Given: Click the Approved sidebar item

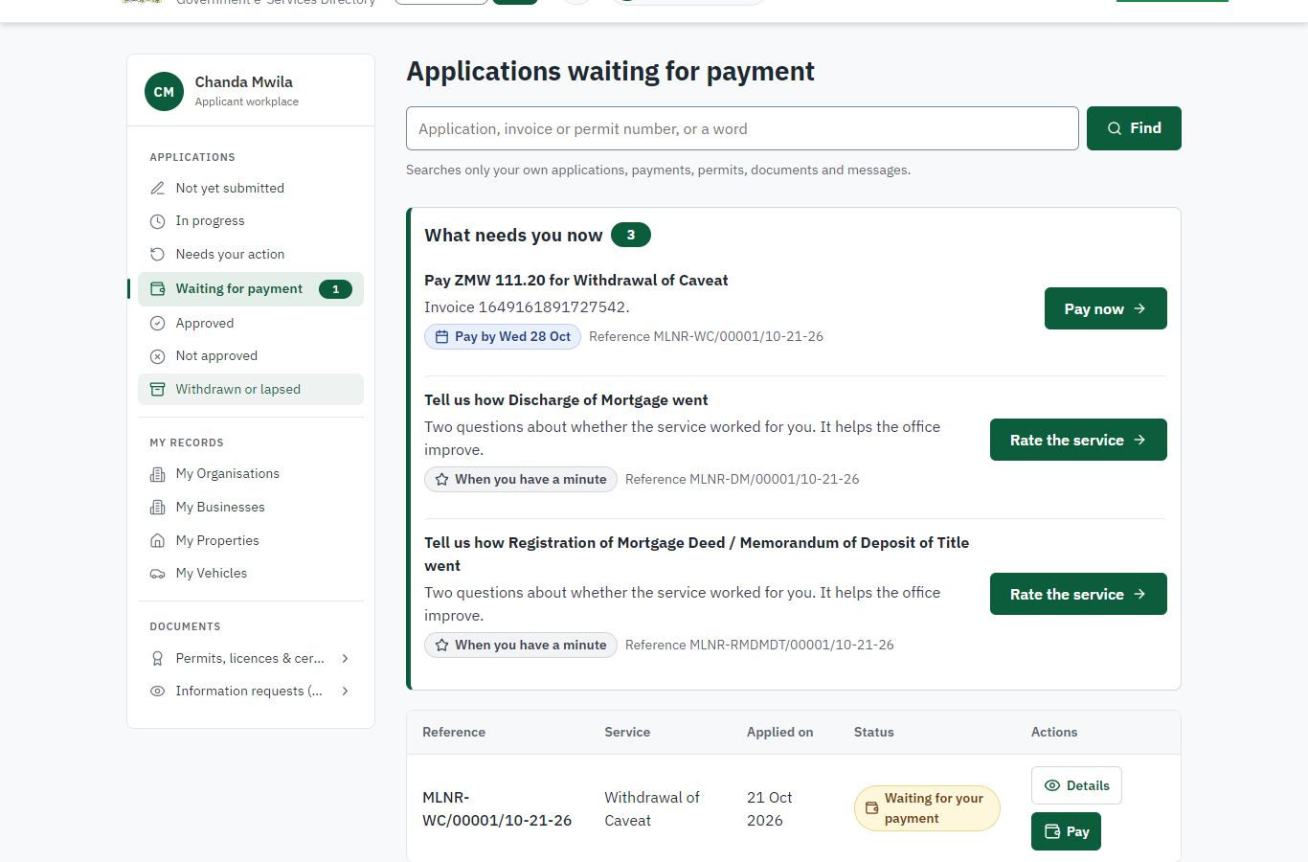Looking at the screenshot, I should (x=251, y=324).
